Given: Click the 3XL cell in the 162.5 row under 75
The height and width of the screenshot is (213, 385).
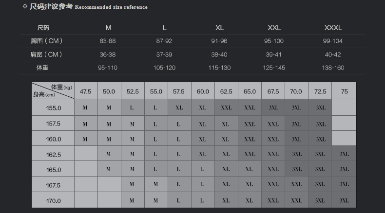Looking at the screenshot, I should [344, 154].
